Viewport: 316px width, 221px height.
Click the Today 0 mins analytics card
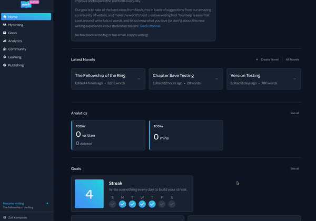(x=186, y=135)
